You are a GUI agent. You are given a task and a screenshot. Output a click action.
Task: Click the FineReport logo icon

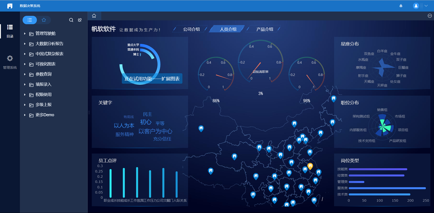[10, 6]
